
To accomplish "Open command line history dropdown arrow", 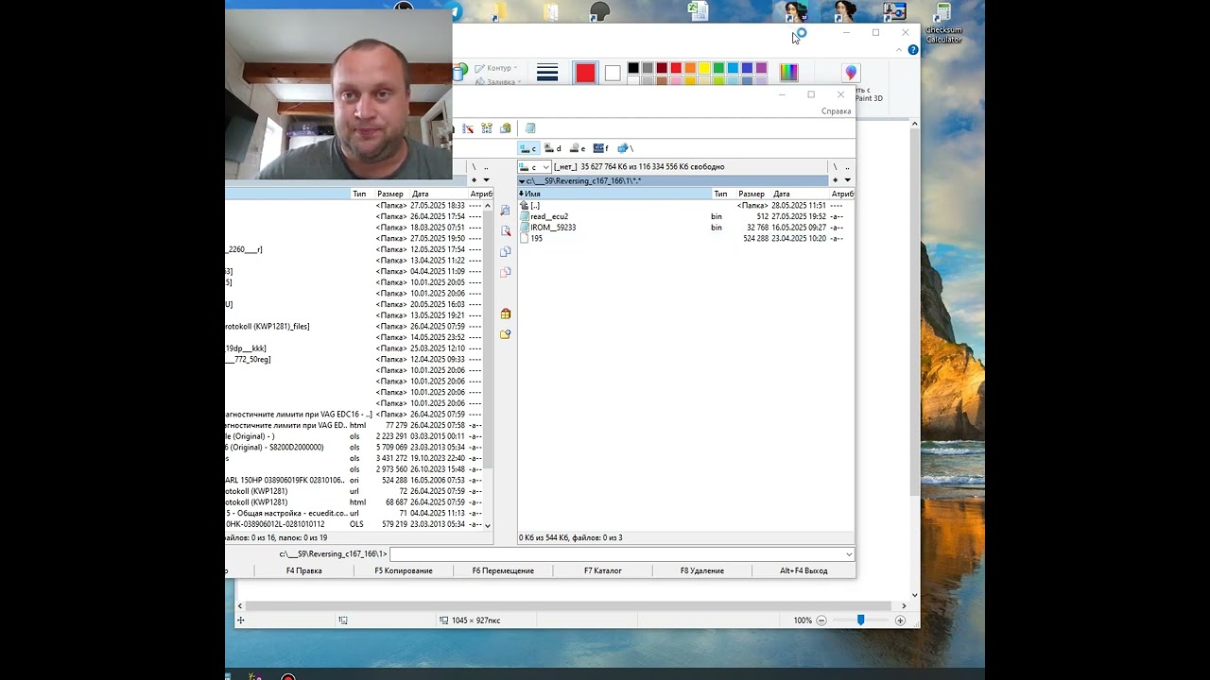I will 849,554.
